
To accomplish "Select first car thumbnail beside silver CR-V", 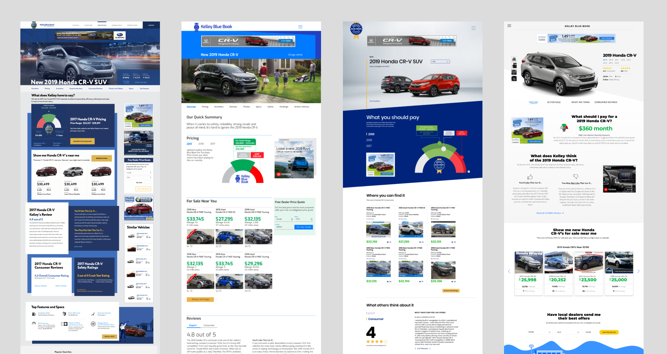I will click(x=514, y=59).
